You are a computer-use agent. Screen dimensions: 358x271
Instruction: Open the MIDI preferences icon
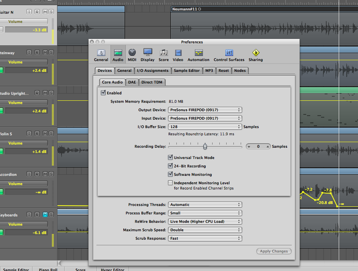[x=132, y=55]
